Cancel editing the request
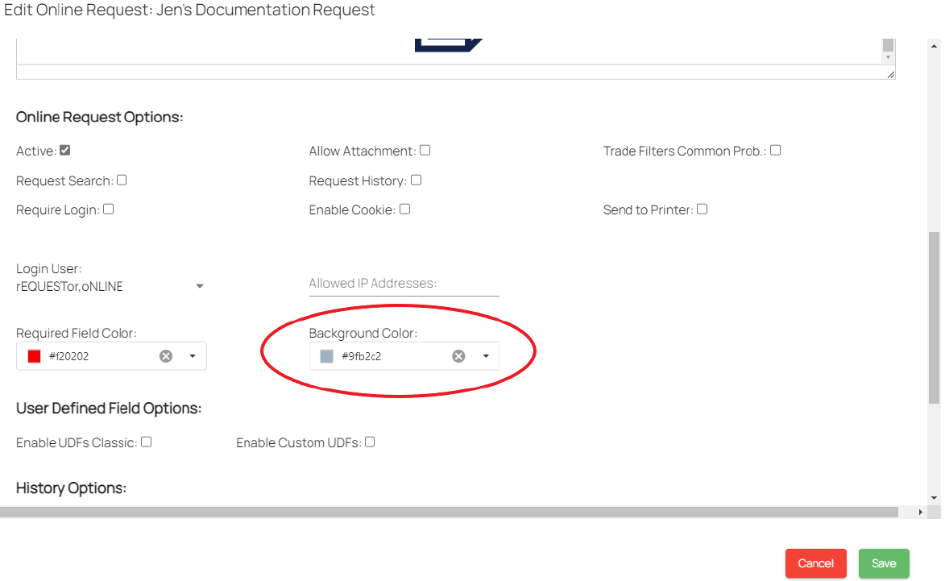Screen dimensions: 945x581 (x=815, y=563)
